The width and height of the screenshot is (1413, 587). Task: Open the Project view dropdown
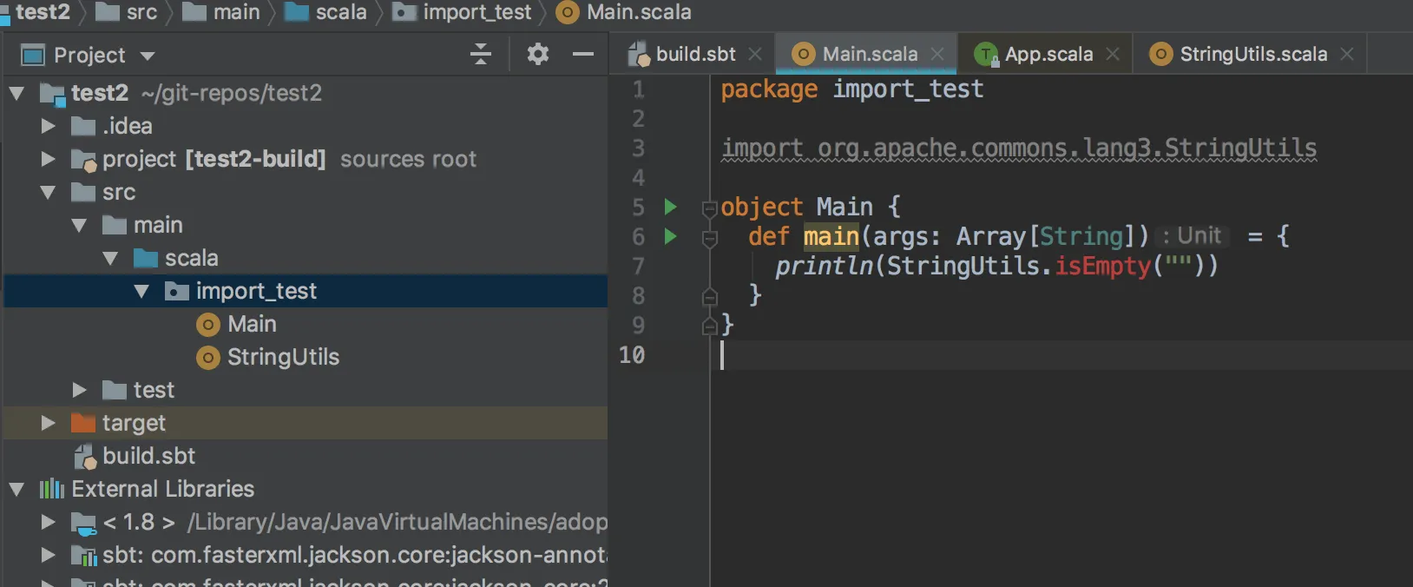point(148,56)
